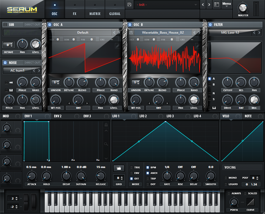This screenshot has height=214, width=265.
Task: Enable the SUB oscillator
Action: pos(5,24)
